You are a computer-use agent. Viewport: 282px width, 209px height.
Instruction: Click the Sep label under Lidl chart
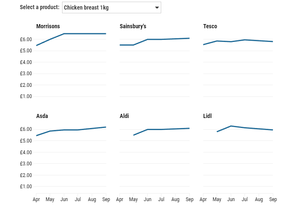(273, 200)
